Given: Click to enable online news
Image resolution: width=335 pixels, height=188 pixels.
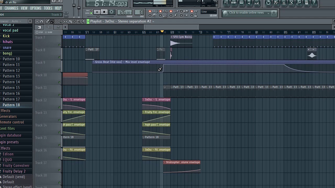Looking at the screenshot, I should 246,13.
